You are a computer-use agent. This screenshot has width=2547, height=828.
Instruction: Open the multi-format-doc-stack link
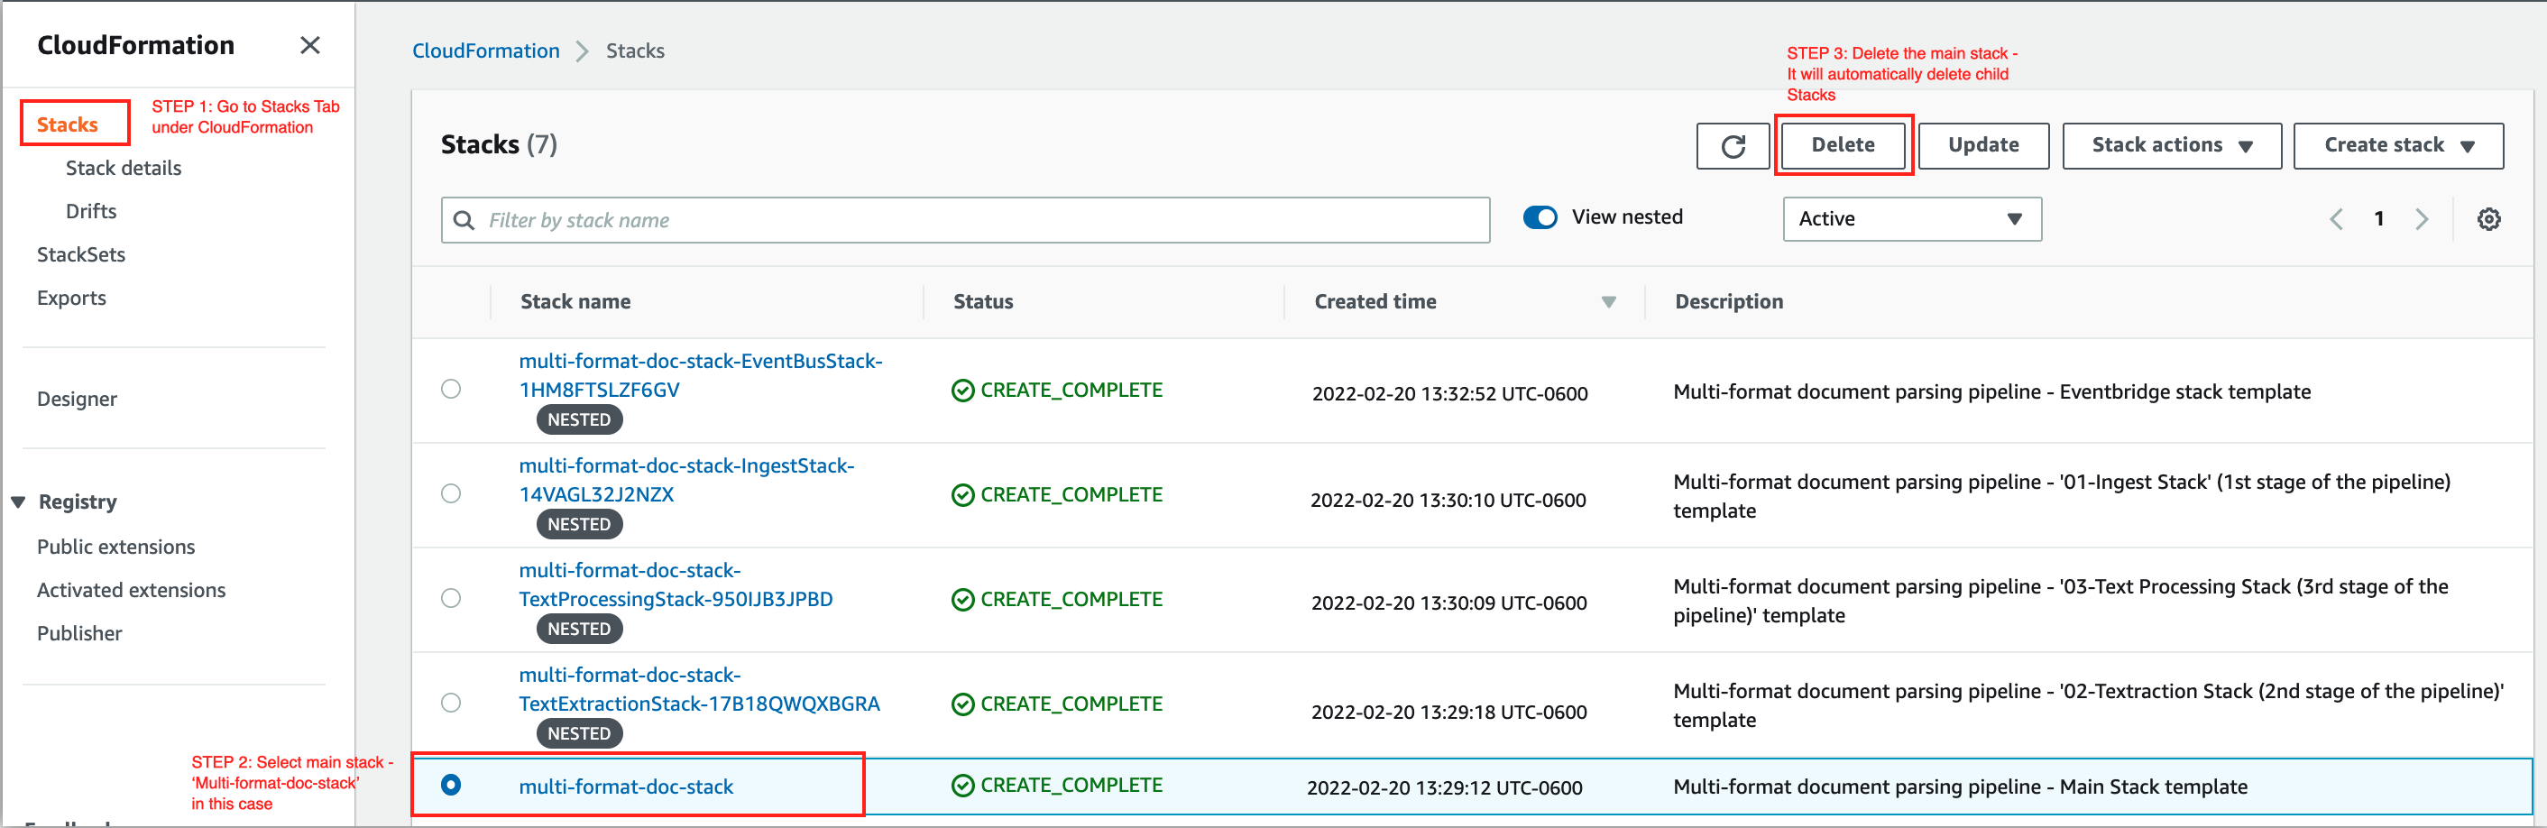626,787
